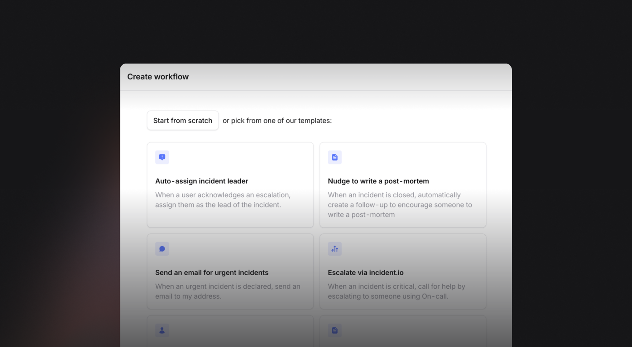Screen dimensions: 632x347
Task: Select Send an email for urgent incidents title
Action: point(212,272)
